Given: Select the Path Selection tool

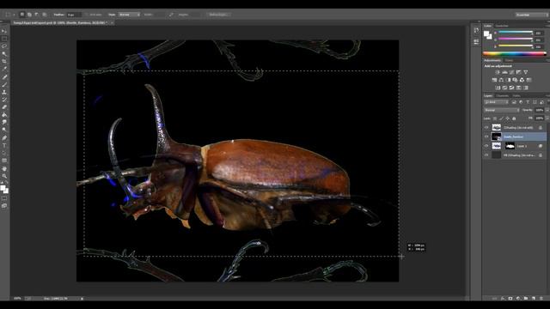Looking at the screenshot, I should pos(4,153).
